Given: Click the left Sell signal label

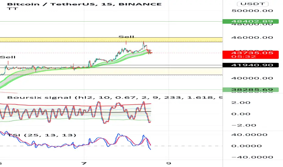Looking at the screenshot, I should [x=8, y=57].
